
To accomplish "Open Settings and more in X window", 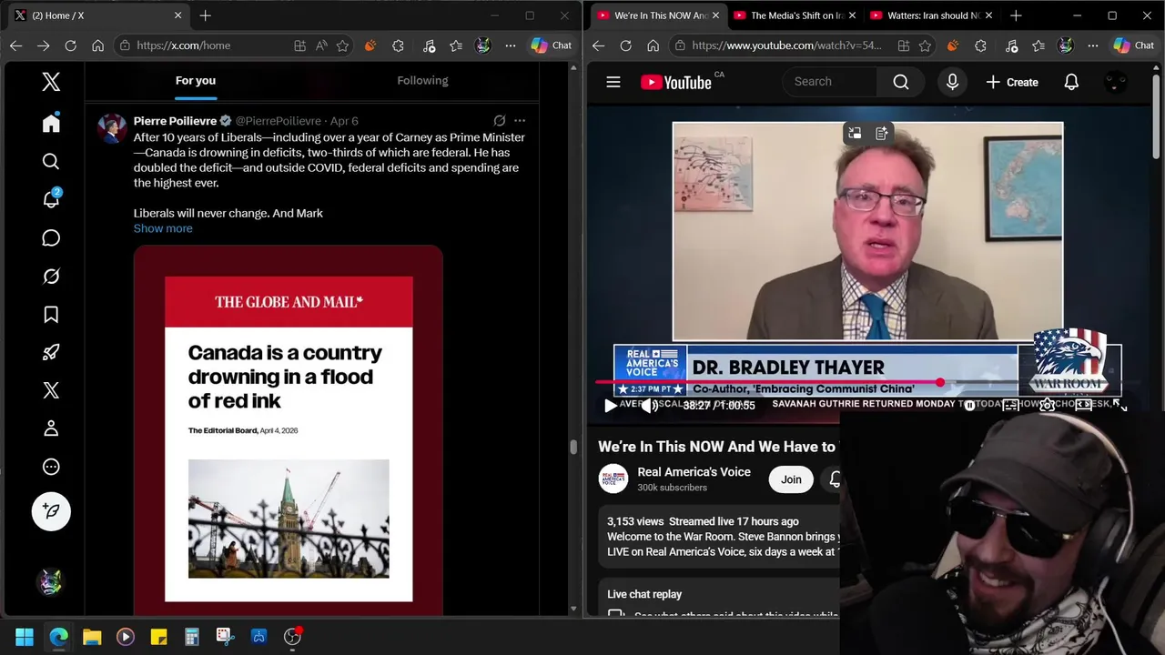I will tap(511, 45).
